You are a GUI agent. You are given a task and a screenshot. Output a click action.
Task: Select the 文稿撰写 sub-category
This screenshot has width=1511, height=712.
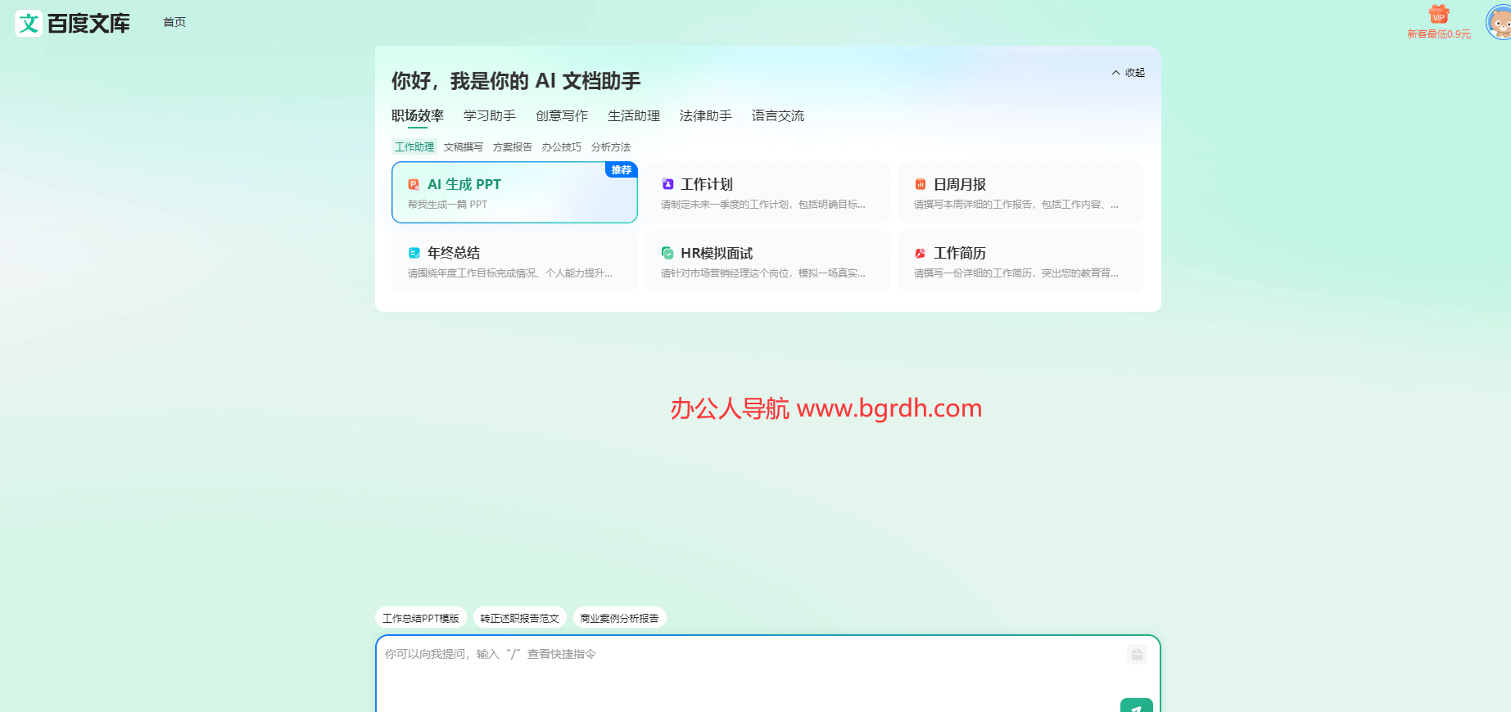pyautogui.click(x=464, y=147)
